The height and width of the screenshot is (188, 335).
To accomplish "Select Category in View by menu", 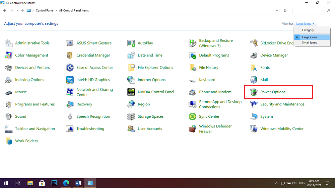I will point(312,30).
